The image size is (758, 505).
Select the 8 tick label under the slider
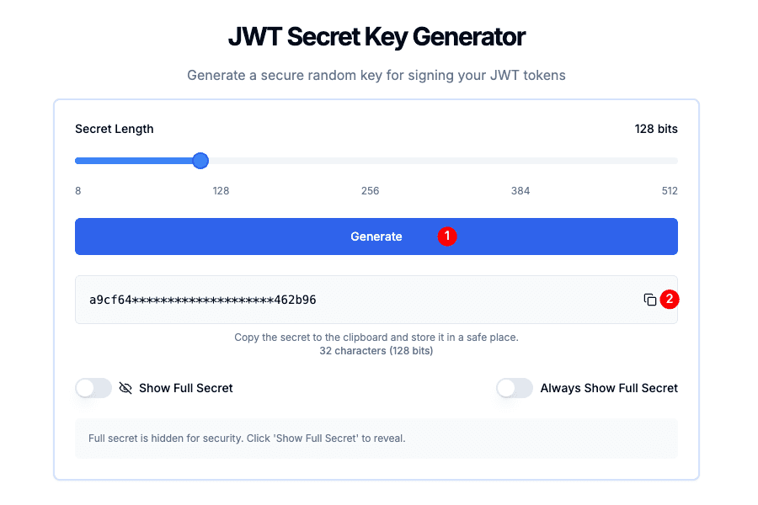78,191
